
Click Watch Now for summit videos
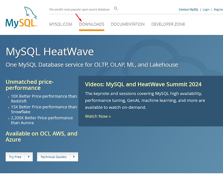[98, 116]
